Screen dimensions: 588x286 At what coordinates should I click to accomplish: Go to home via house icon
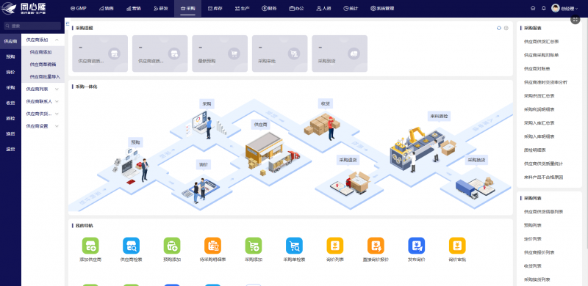(533, 8)
